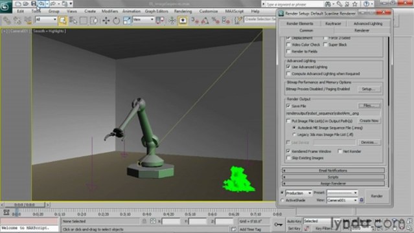Uncheck the Use Advanced Lighting checkbox
Screen dimensions: 414x233
click(288, 67)
